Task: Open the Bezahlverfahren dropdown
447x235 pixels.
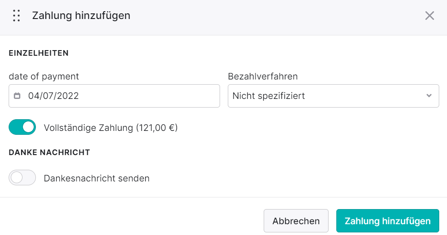Action: pos(333,96)
